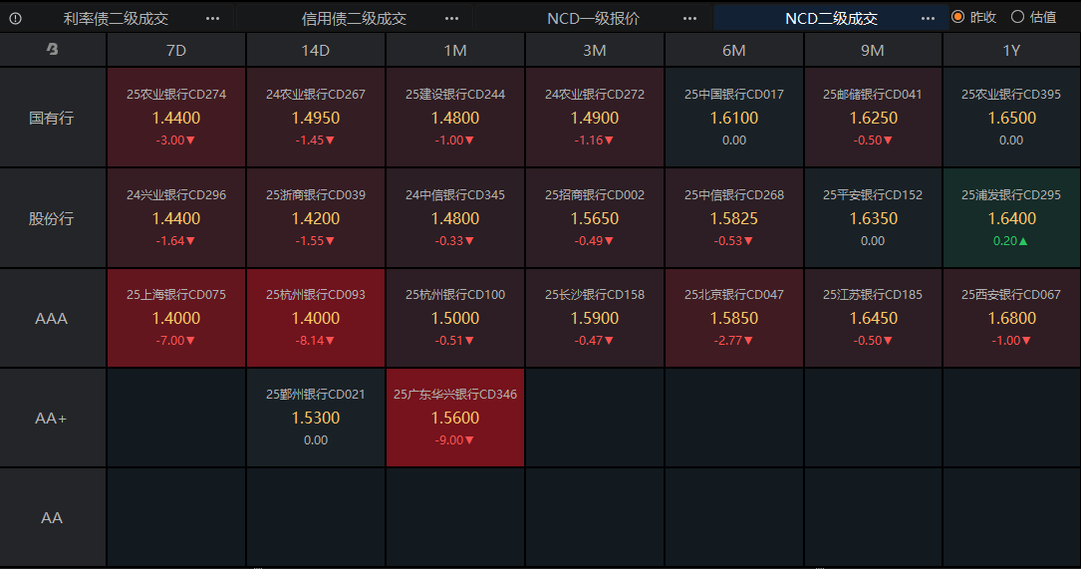The width and height of the screenshot is (1081, 569).
Task: Select the AAA row label
Action: click(53, 318)
